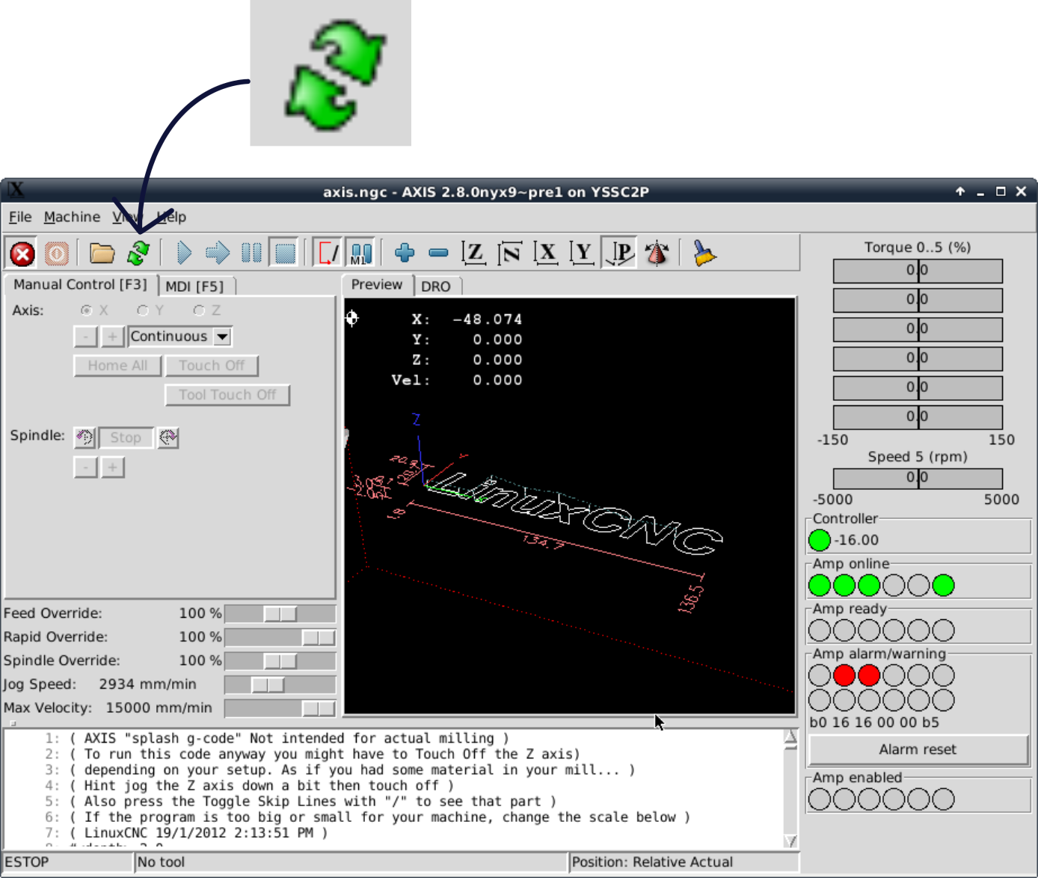Select the Z axis for jogging
Viewport: 1038px width, 878px height.
[x=198, y=310]
